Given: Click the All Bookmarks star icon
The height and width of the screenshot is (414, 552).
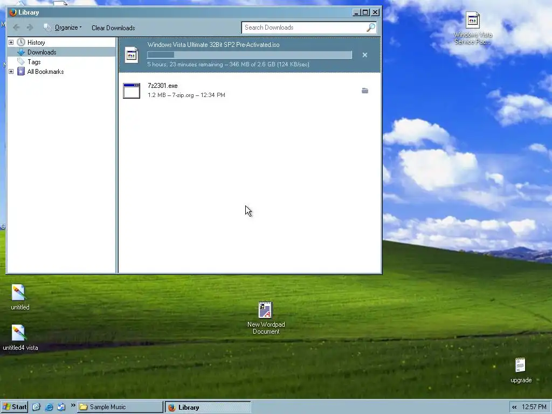Looking at the screenshot, I should point(21,72).
